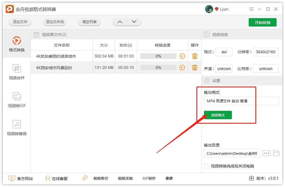Select the 视频转音频 sidebar tool
This screenshot has width=285, height=187.
point(17,128)
